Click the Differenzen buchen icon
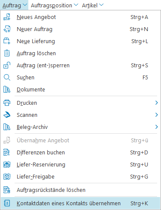 click(7, 152)
